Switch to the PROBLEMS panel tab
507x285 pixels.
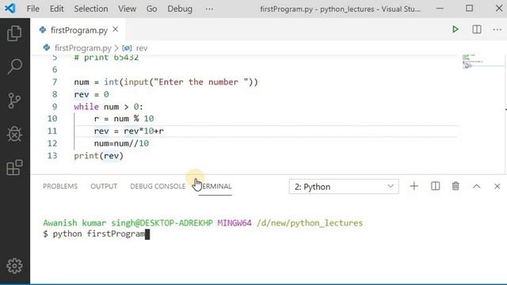(x=60, y=187)
